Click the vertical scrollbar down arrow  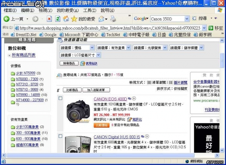coord(222,151)
